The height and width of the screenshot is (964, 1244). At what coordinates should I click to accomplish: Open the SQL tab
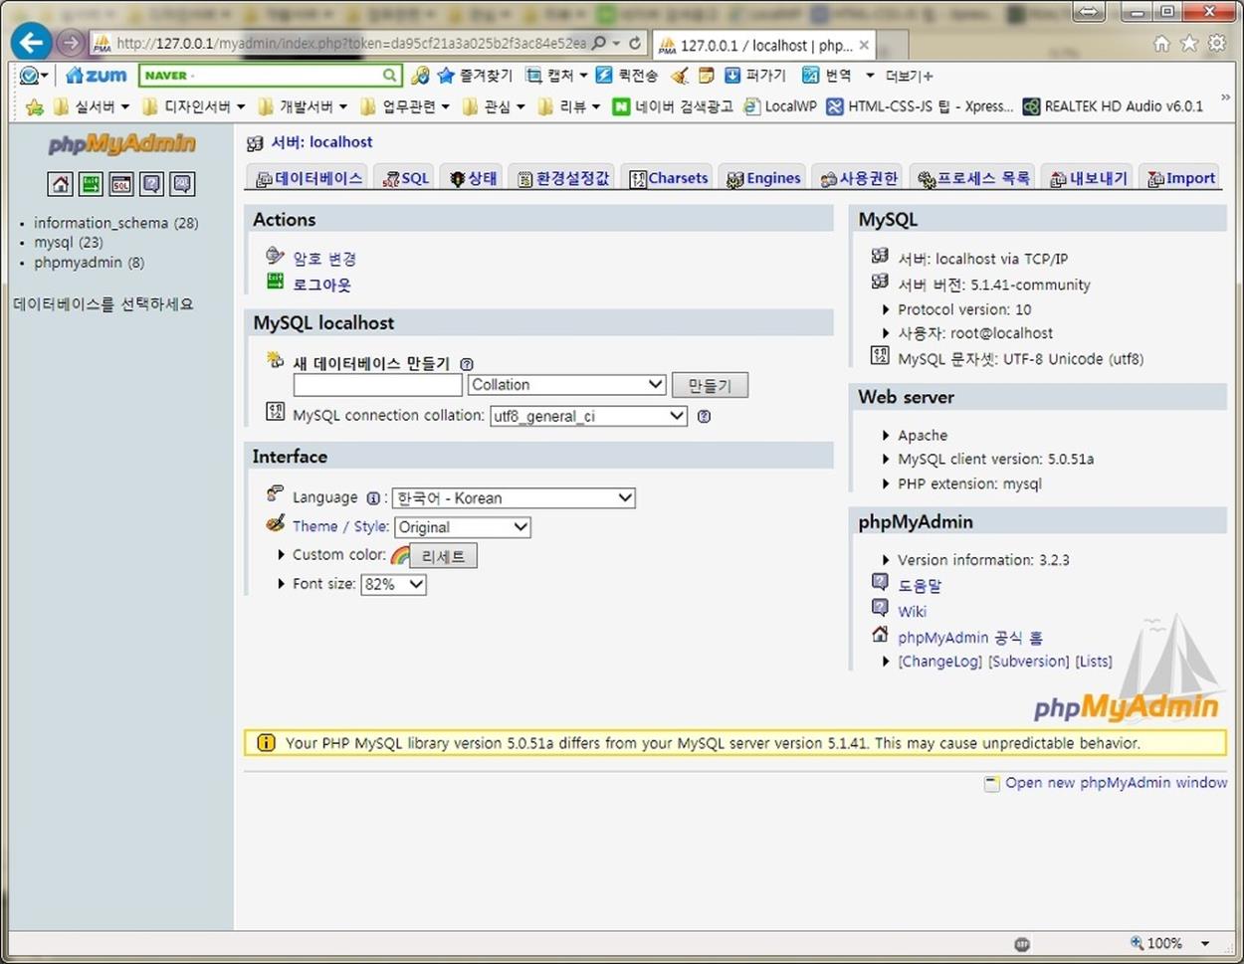(x=406, y=178)
